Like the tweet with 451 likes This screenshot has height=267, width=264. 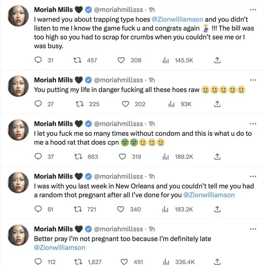(125, 262)
